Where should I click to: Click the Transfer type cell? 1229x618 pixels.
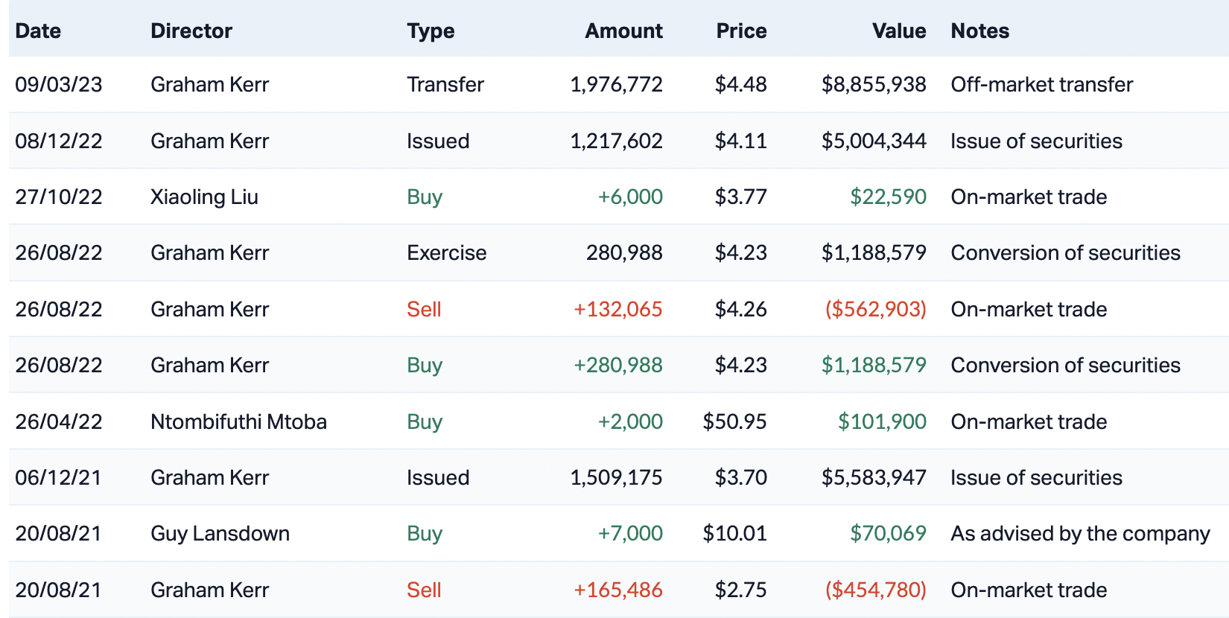click(445, 84)
